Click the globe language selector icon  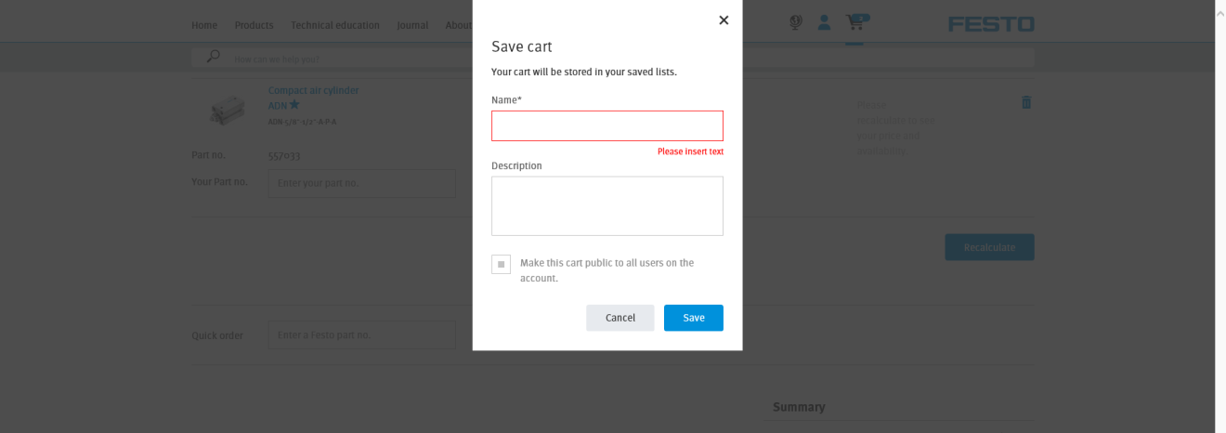click(795, 22)
